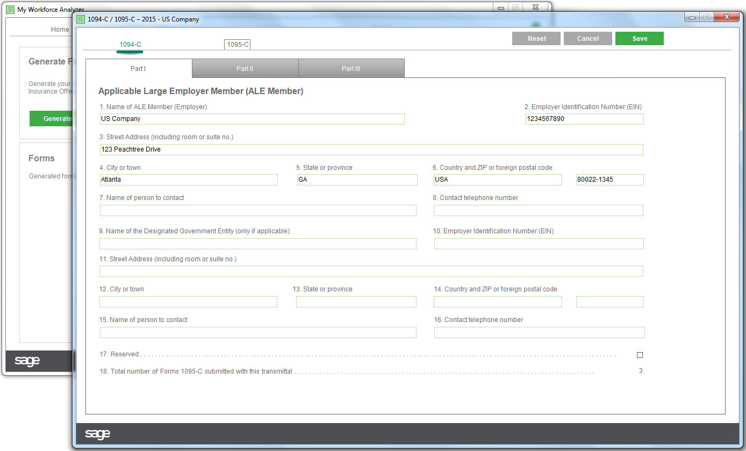Edit the Name of ALE Member field
The image size is (746, 451).
tap(252, 119)
